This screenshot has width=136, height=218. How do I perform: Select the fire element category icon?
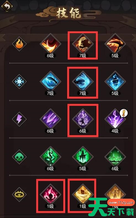[x=19, y=44]
